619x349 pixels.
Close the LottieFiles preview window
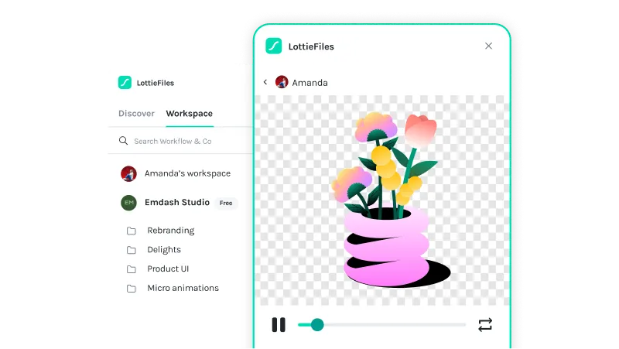click(x=488, y=46)
